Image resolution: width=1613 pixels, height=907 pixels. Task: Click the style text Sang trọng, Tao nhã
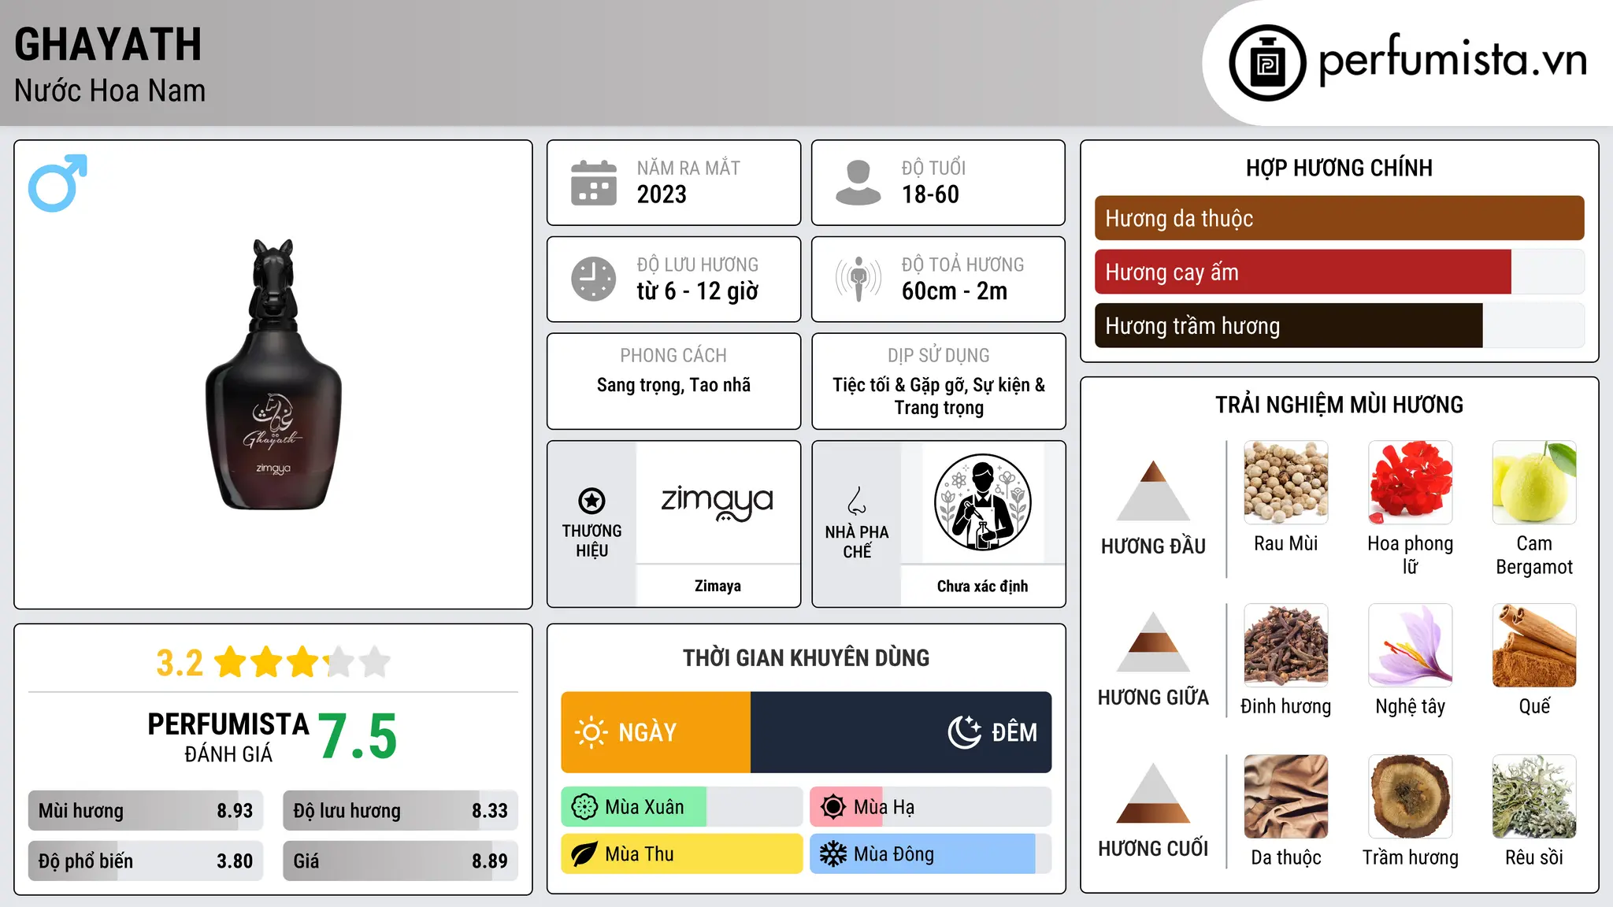673,385
